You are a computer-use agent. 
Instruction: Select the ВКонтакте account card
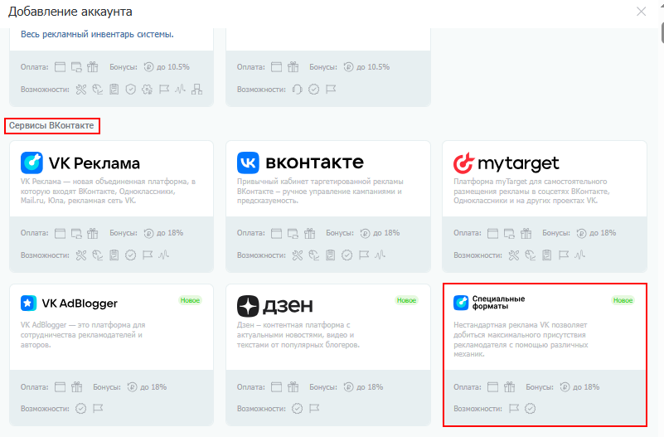[328, 206]
